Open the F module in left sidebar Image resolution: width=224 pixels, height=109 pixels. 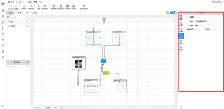tap(3, 22)
